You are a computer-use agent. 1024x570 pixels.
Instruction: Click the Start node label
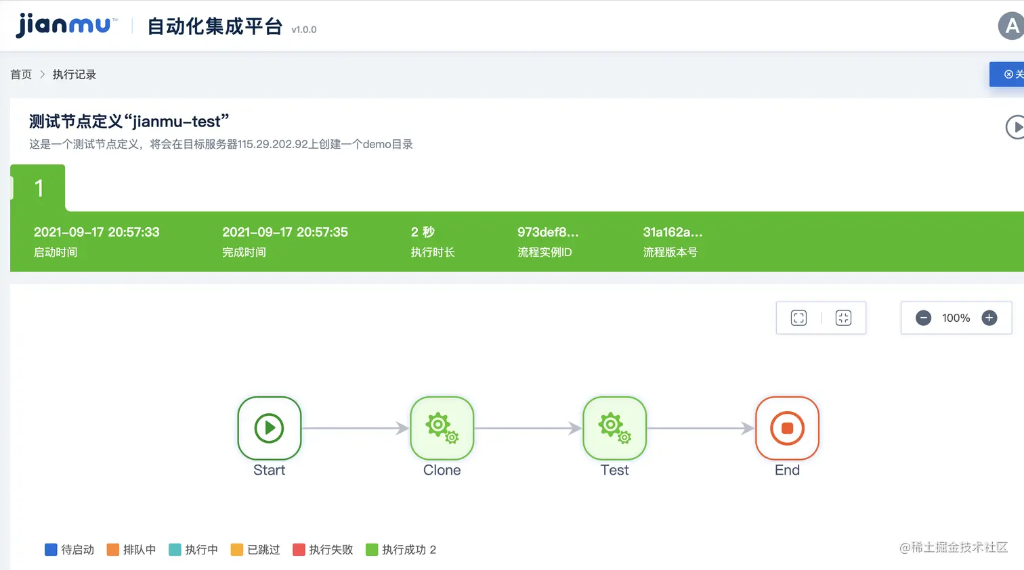tap(269, 470)
